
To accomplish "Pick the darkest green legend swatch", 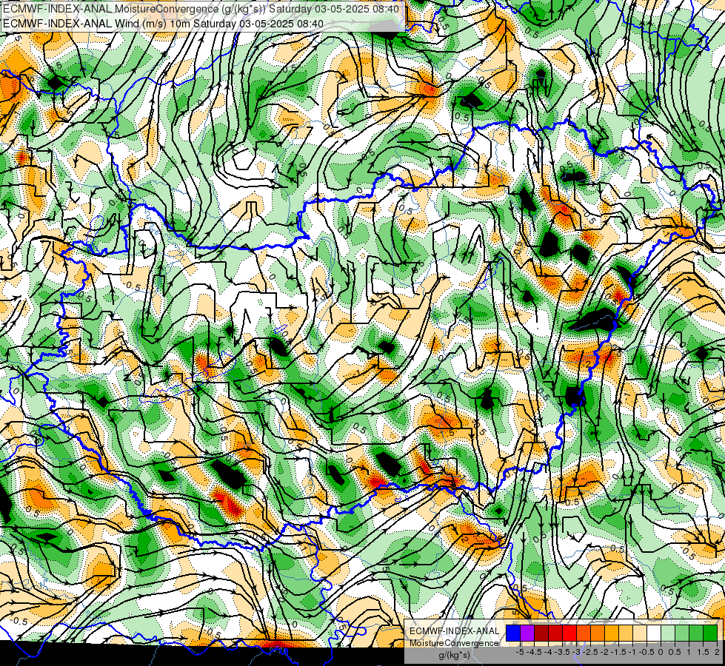I will click(710, 633).
